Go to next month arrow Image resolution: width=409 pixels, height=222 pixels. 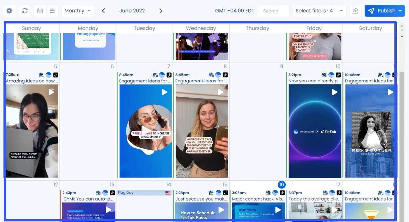point(161,11)
